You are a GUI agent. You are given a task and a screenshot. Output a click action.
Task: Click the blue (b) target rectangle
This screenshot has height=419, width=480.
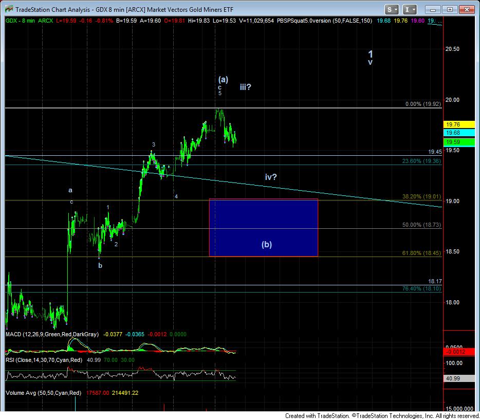pyautogui.click(x=263, y=227)
